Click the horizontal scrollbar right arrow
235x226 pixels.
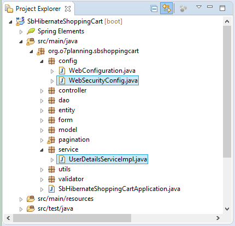(218, 218)
